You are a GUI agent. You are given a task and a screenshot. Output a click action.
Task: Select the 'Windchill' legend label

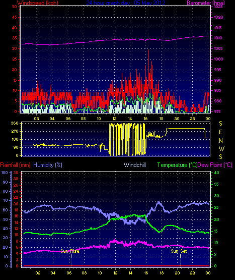click(x=135, y=165)
